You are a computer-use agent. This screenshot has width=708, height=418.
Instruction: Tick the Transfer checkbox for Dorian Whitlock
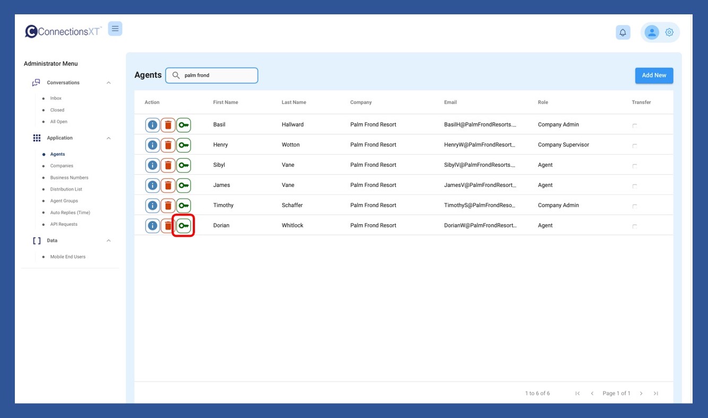(635, 227)
